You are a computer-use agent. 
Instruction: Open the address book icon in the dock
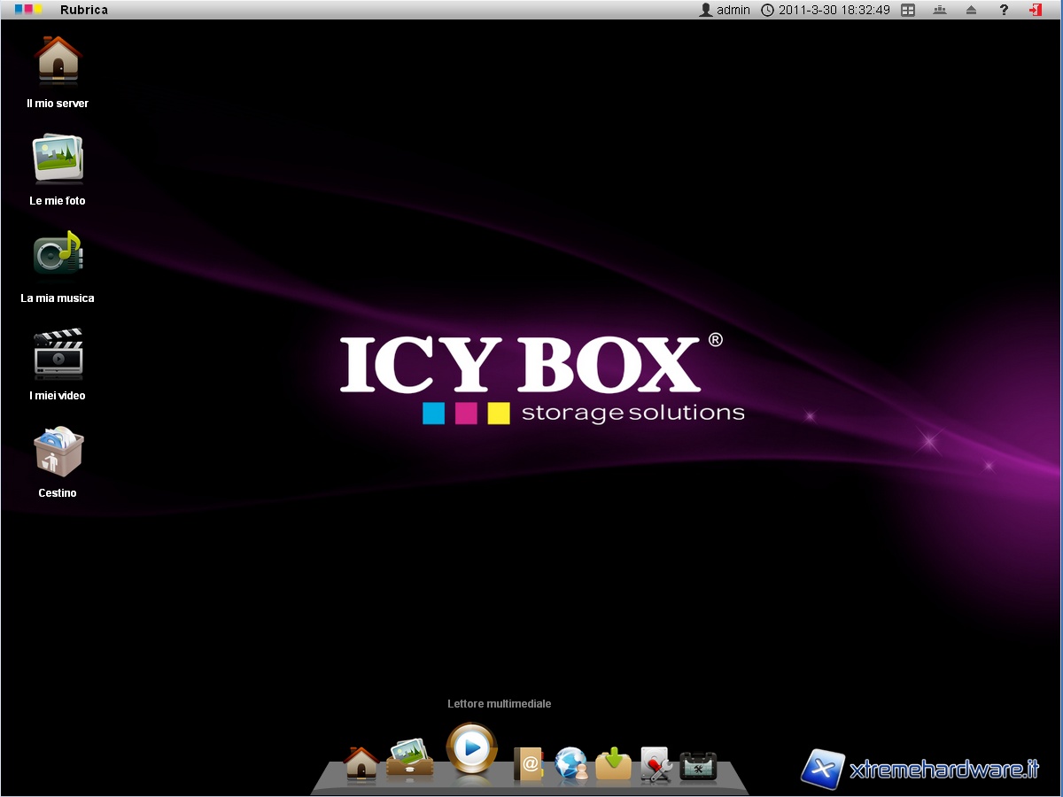[528, 763]
